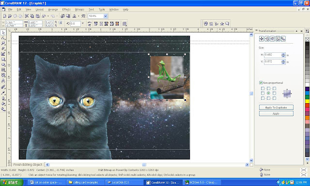The height and width of the screenshot is (186, 310).
Task: Select the top-center anchor point checkbox
Action: coord(268,88)
